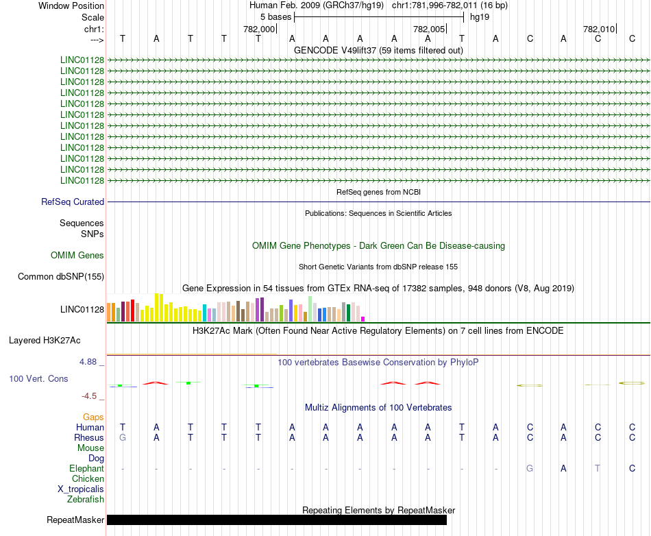651x536 pixels.
Task: Click the Sequences track label
Action: point(82,223)
